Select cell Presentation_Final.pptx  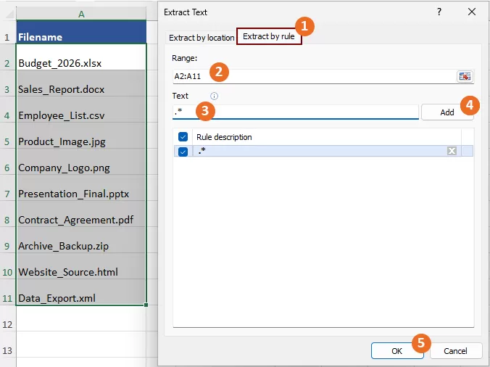click(81, 188)
